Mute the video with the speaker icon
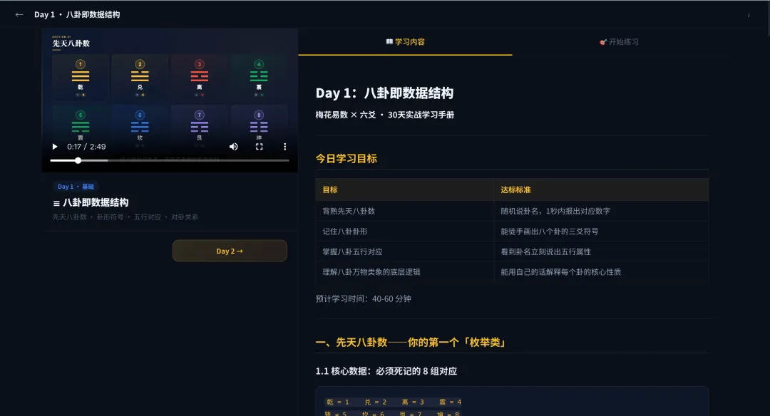This screenshot has height=416, width=770. click(x=233, y=147)
